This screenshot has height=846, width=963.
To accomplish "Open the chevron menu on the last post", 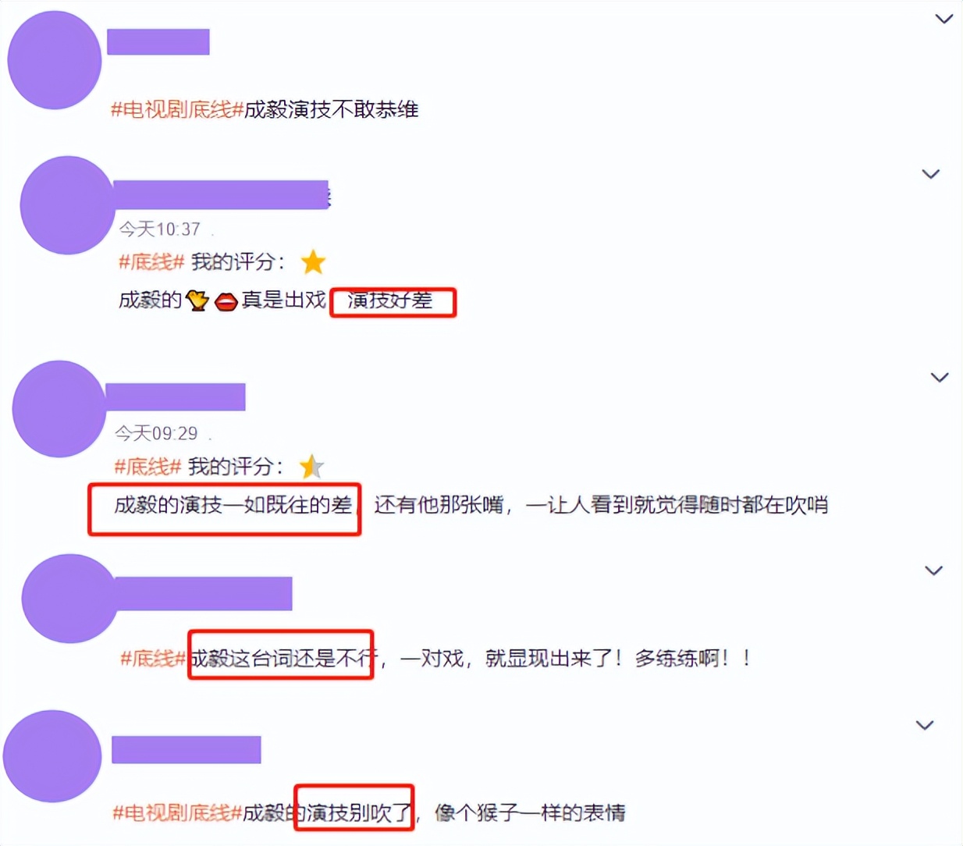I will [x=925, y=726].
